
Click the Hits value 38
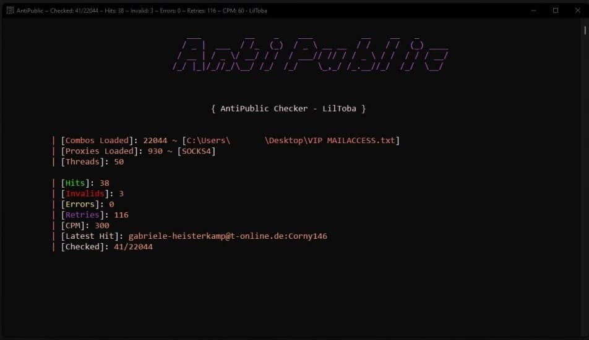coord(105,183)
